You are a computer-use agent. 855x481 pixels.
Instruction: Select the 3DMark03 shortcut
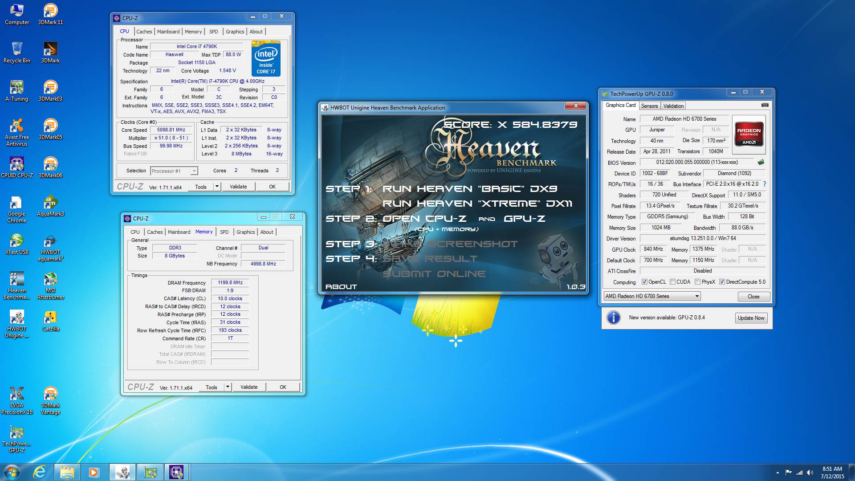click(50, 91)
